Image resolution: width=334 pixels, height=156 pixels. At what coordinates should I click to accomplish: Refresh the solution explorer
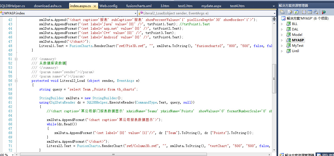296,12
